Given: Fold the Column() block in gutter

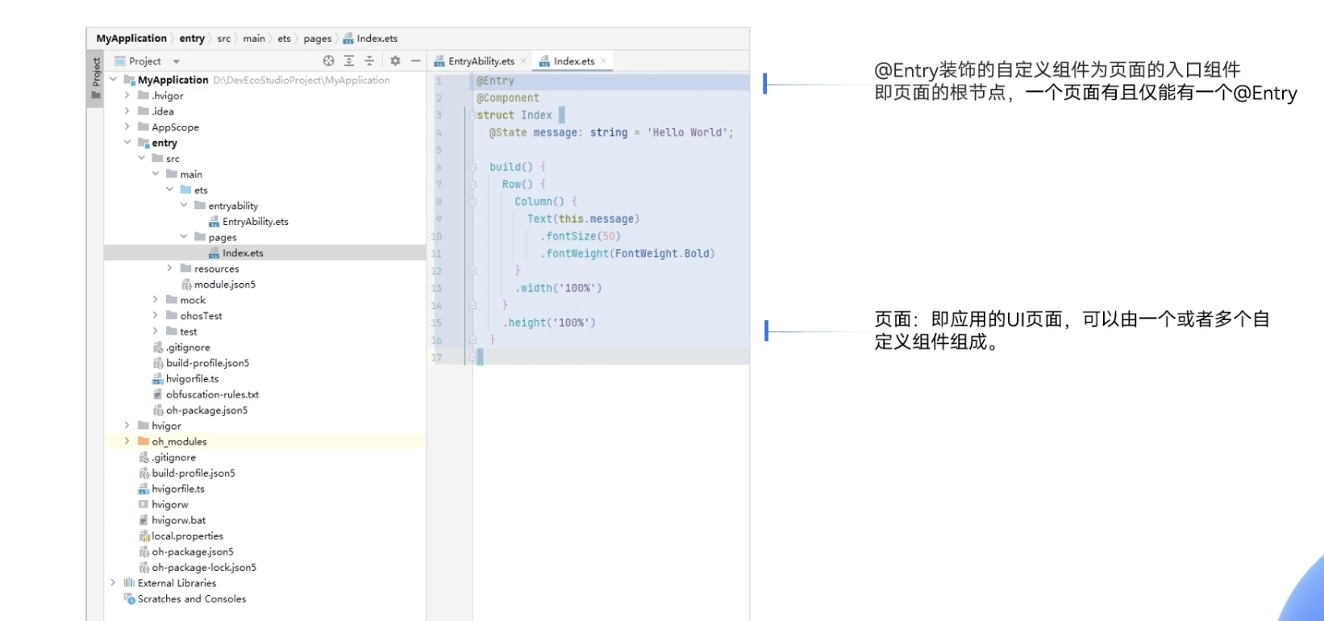Looking at the screenshot, I should pos(473,202).
